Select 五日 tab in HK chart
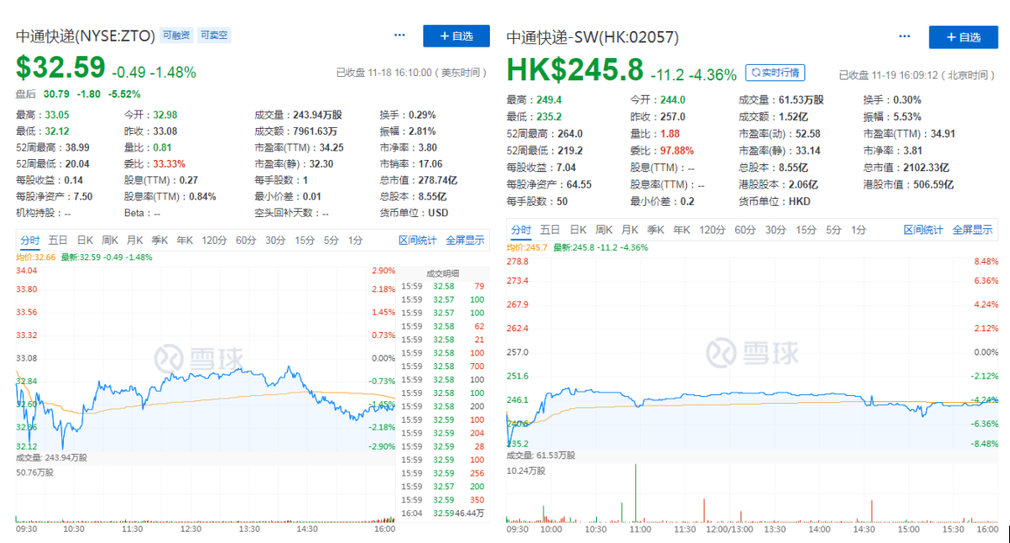The width and height of the screenshot is (1010, 543). pos(549,230)
